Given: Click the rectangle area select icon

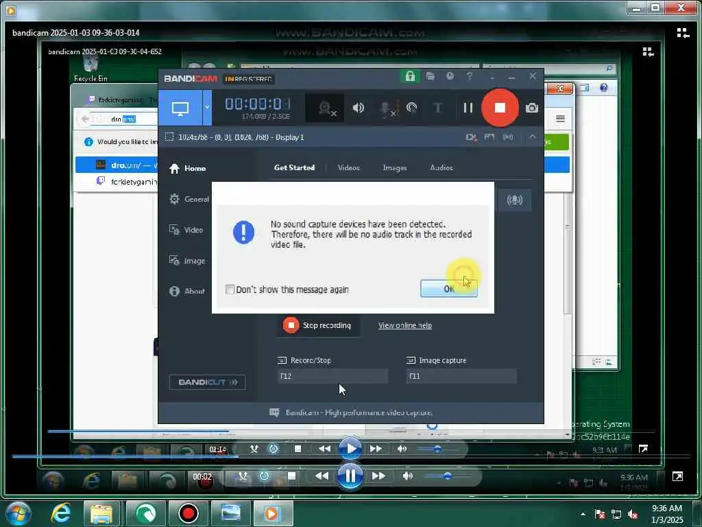Looking at the screenshot, I should tap(169, 137).
